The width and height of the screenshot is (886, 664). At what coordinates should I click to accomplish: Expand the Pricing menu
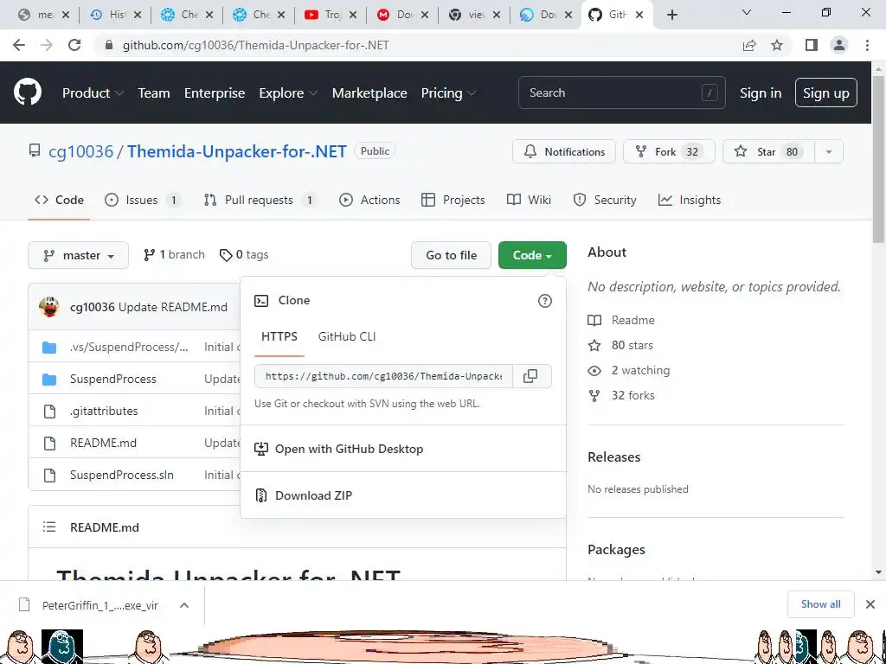click(449, 93)
